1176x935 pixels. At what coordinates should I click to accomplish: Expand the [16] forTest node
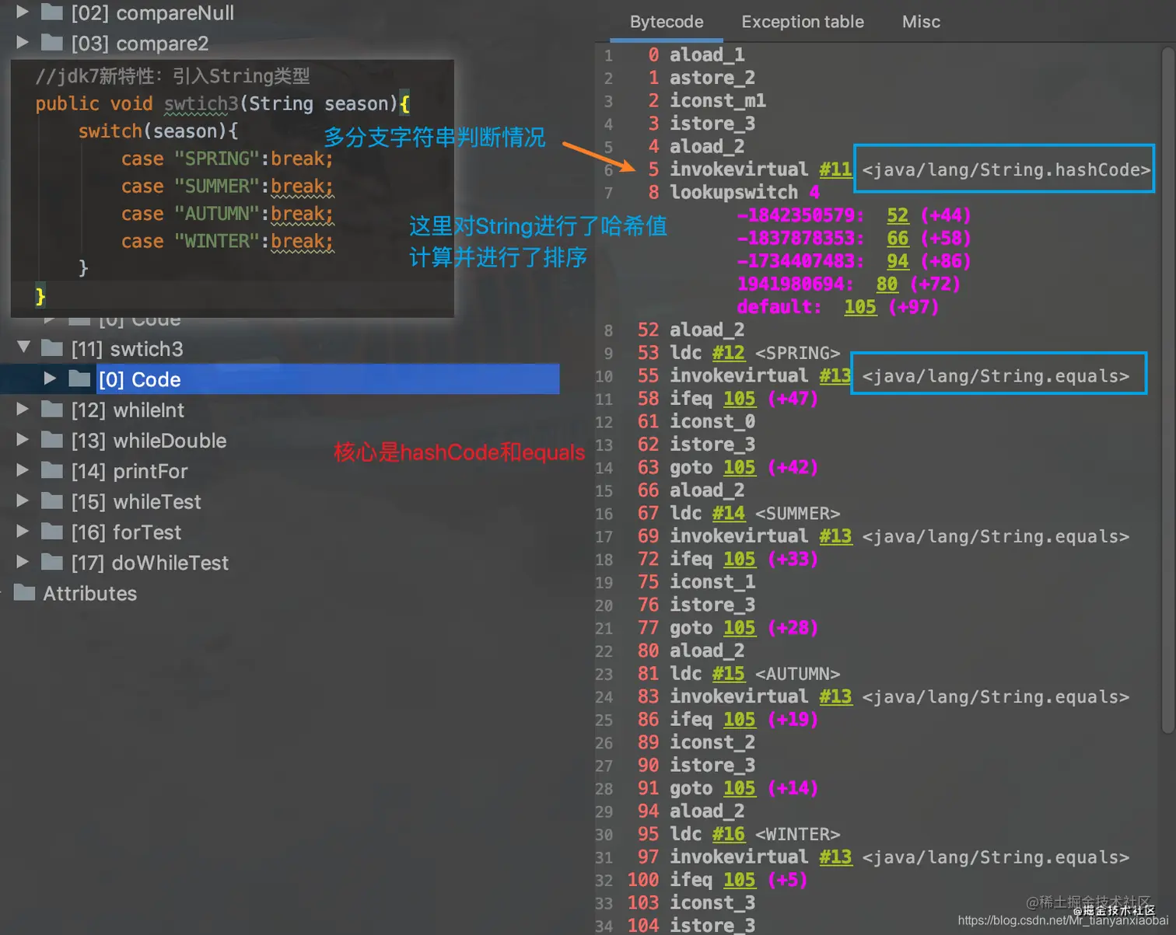(x=23, y=532)
